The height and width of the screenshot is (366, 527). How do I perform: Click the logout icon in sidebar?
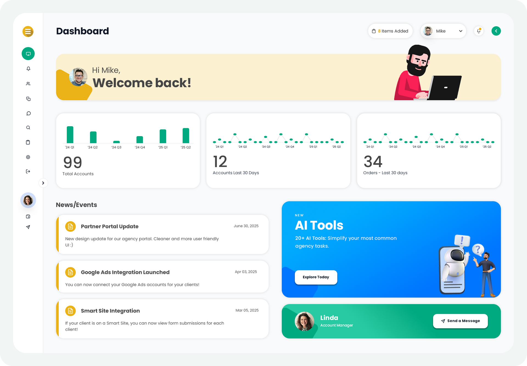click(28, 171)
